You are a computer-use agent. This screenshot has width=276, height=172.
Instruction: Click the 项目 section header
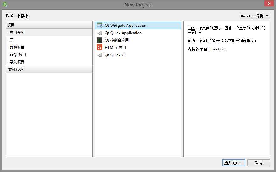click(x=49, y=25)
